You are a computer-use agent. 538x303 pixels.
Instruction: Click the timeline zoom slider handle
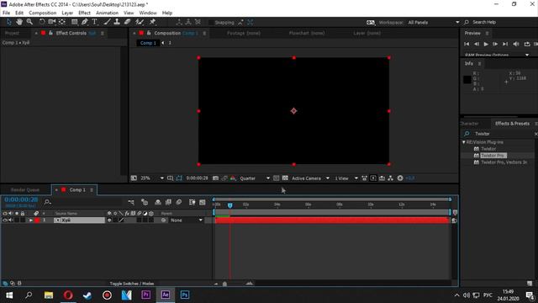pyautogui.click(x=224, y=284)
